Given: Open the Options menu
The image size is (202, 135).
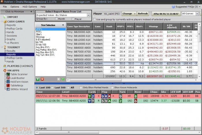Looking at the screenshot, I should point(14,7).
